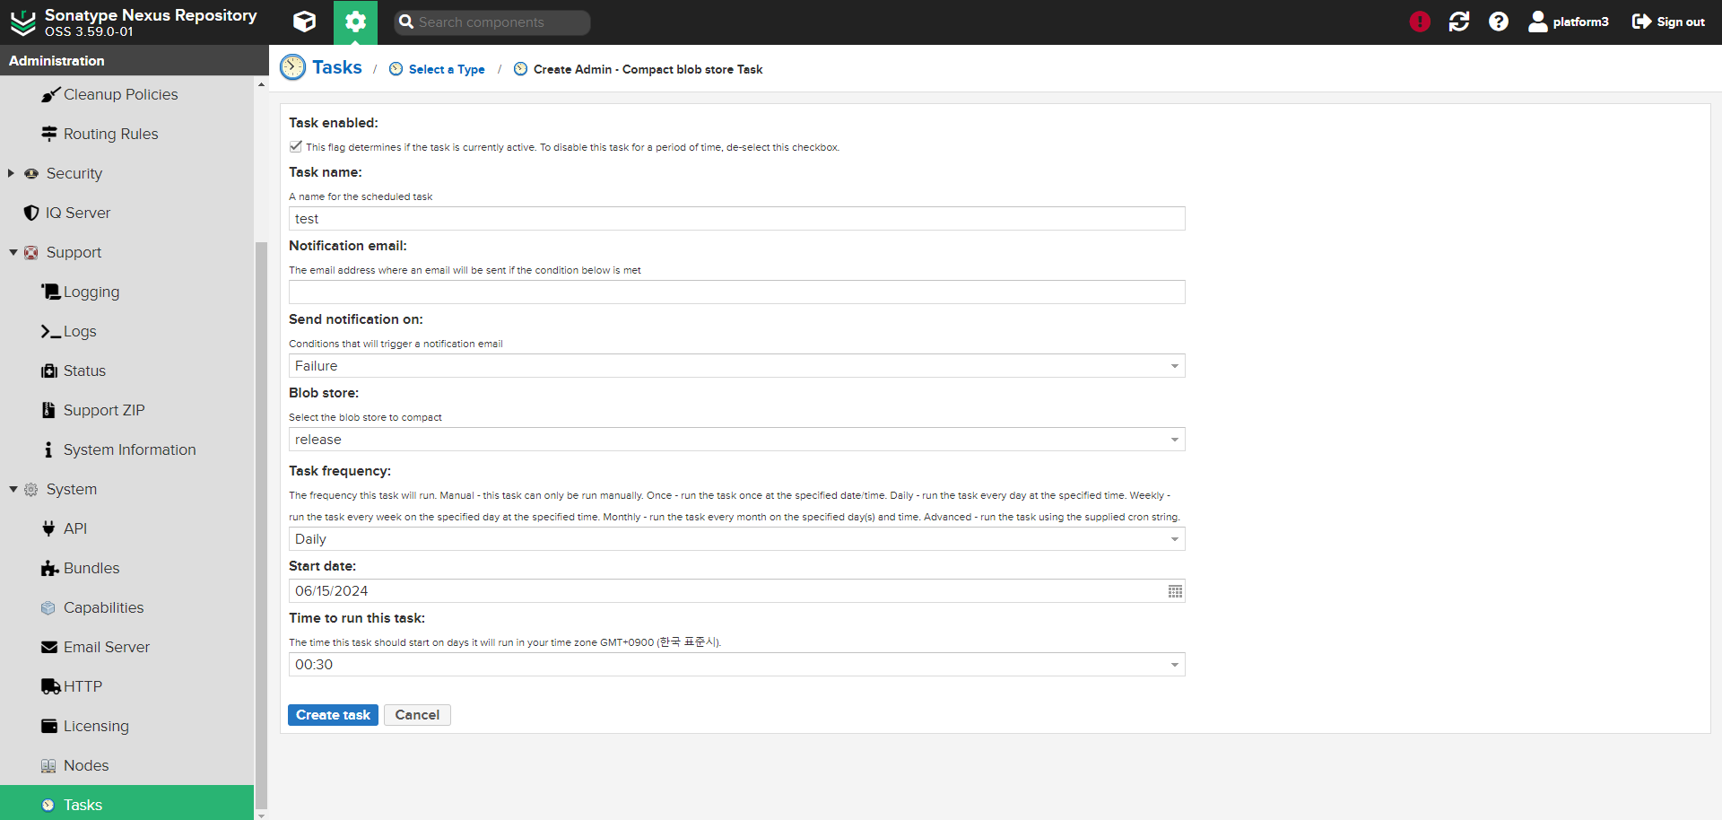1722x820 pixels.
Task: Click the API plug icon
Action: pyautogui.click(x=48, y=528)
